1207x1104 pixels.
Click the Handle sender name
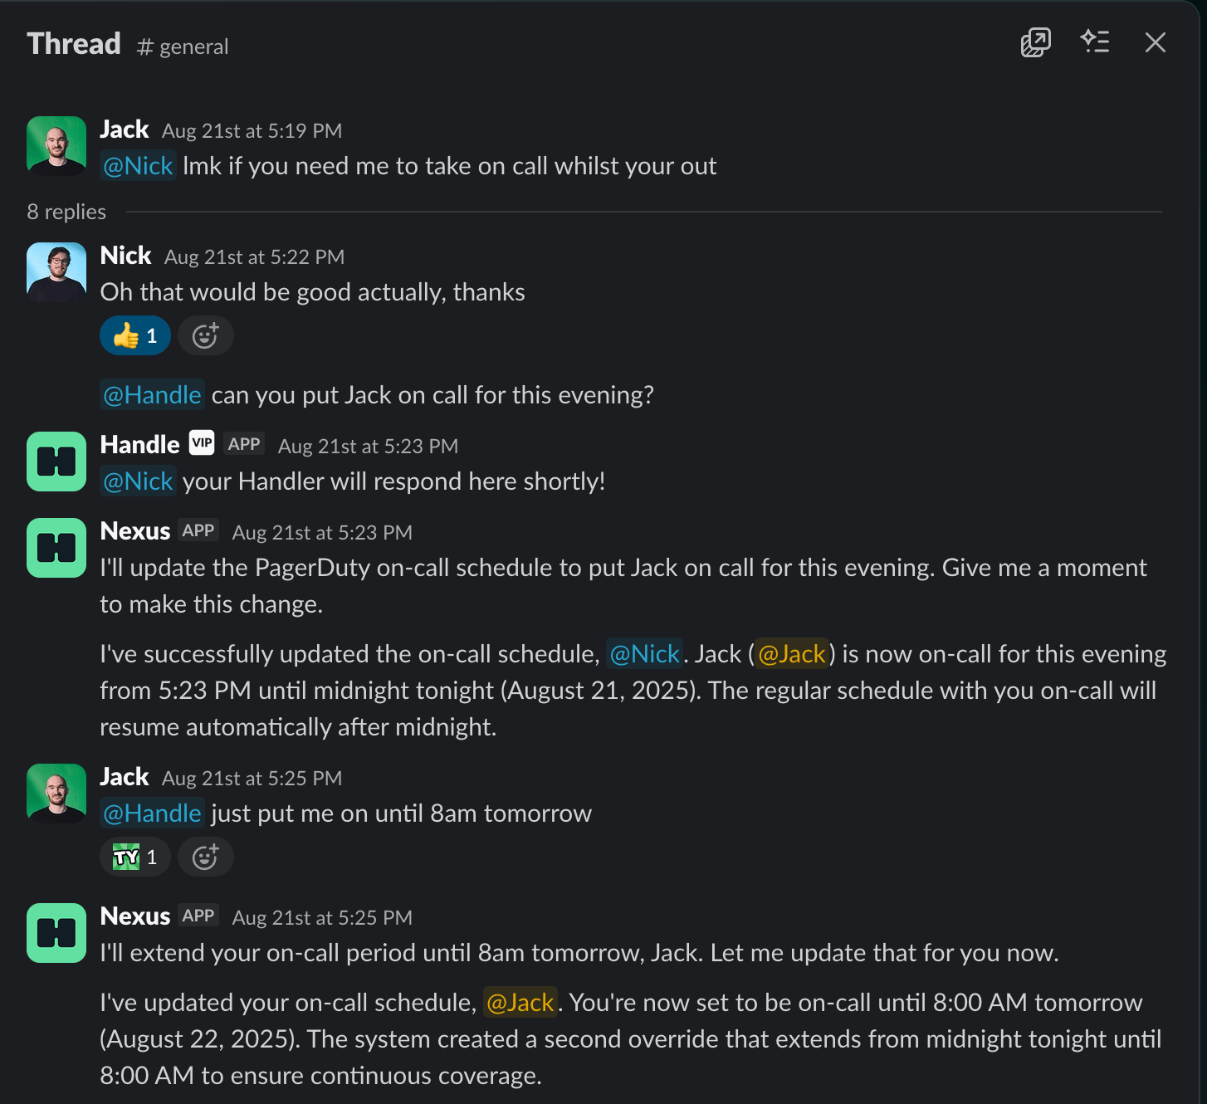point(139,445)
